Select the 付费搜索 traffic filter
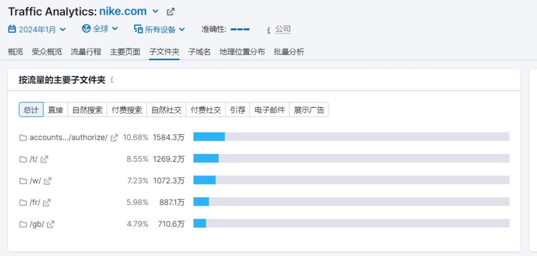The image size is (537, 256). coord(127,110)
